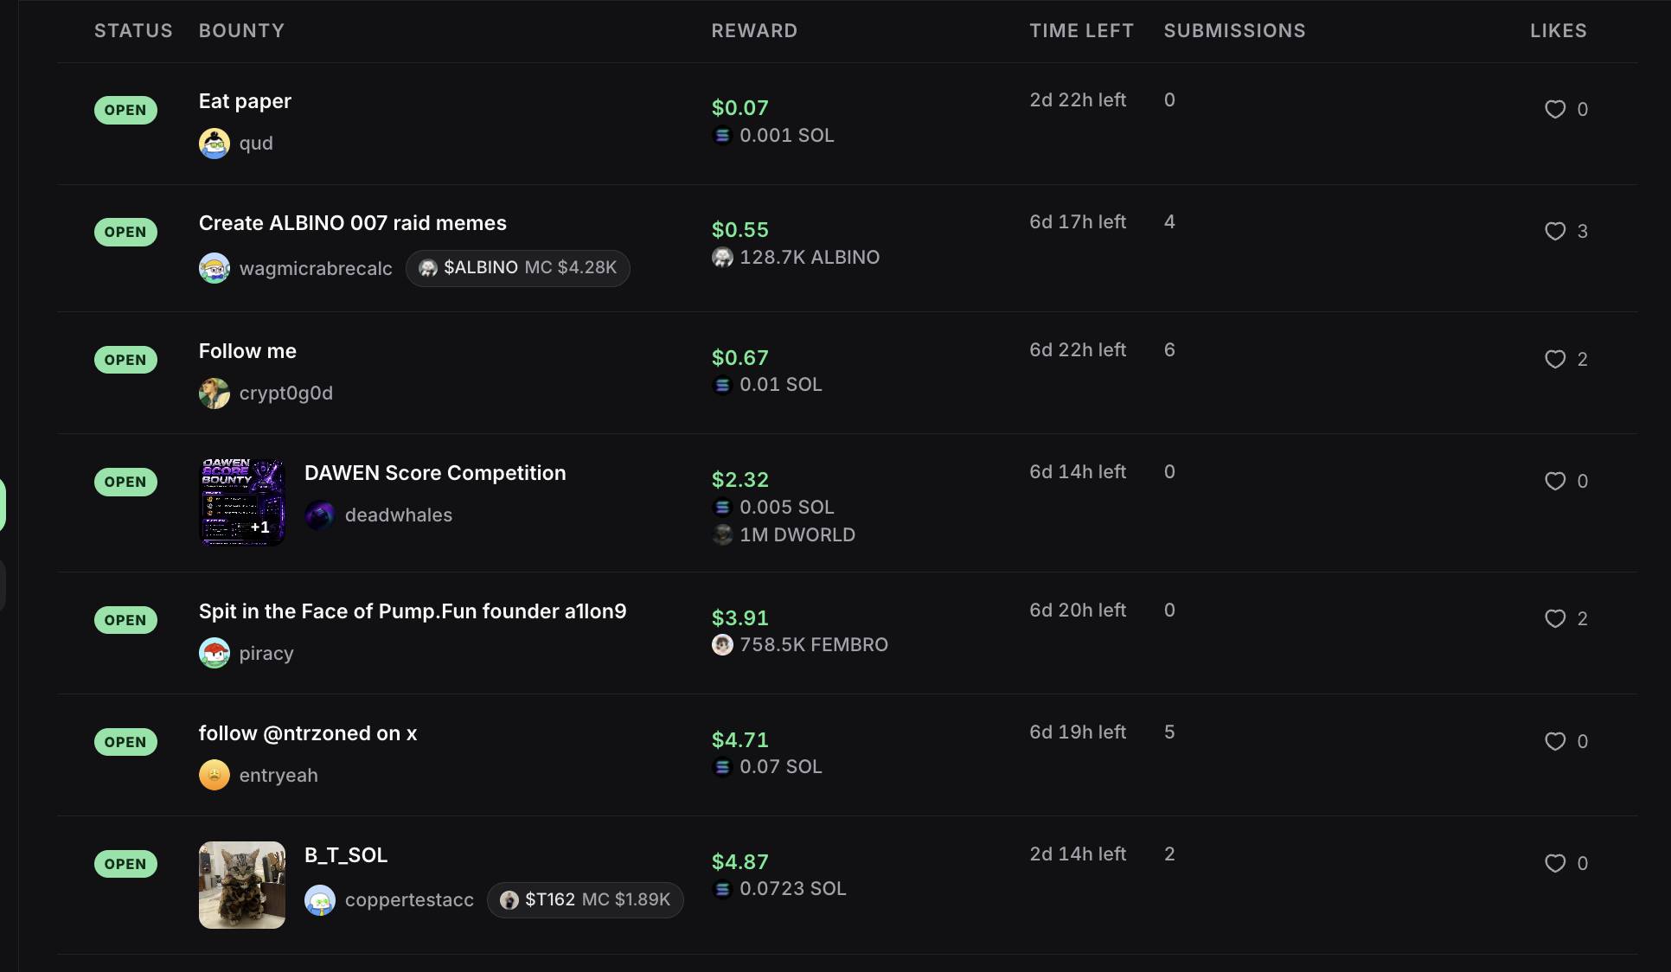1671x972 pixels.
Task: Open the $T162 MC $1.89K token chip
Action: 586,900
